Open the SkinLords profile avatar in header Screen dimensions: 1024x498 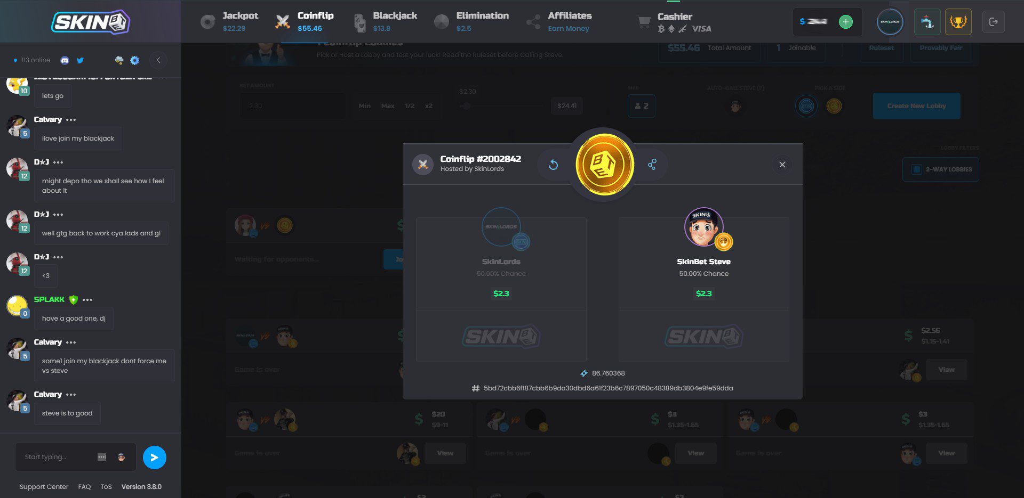coord(890,22)
